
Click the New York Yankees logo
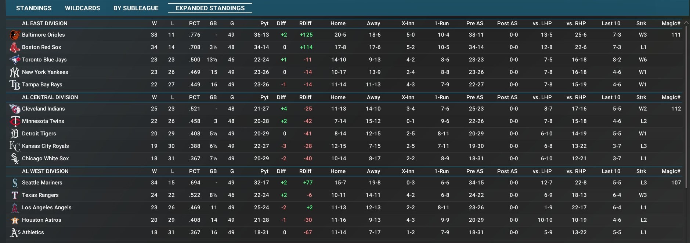15,72
